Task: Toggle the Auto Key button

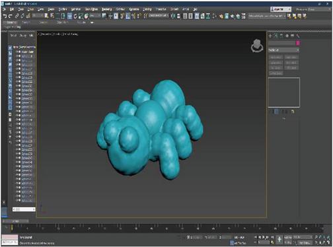Action: [288, 237]
